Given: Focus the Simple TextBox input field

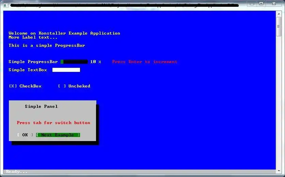Looking at the screenshot, I should (x=66, y=70).
